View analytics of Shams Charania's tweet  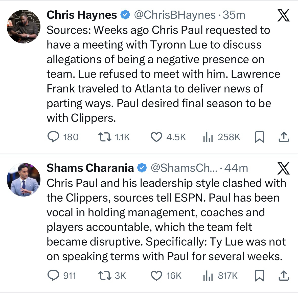pyautogui.click(x=208, y=276)
